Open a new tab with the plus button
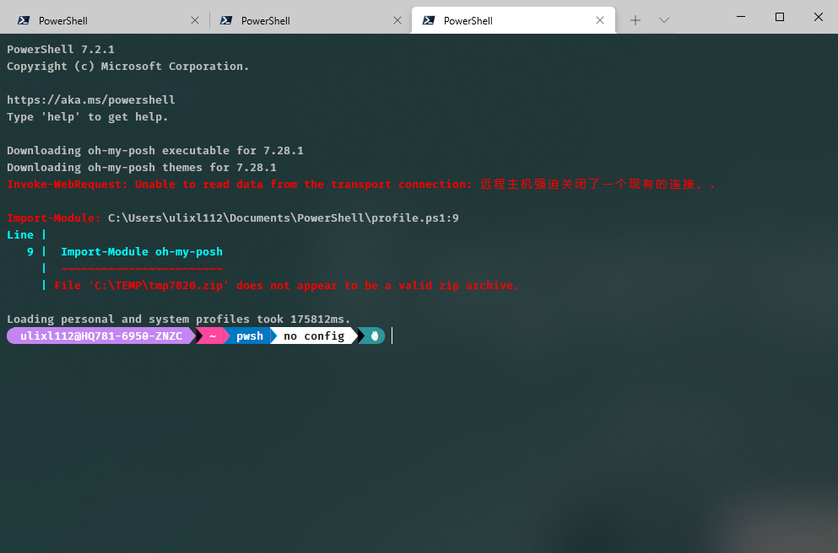The height and width of the screenshot is (553, 838). 635,19
